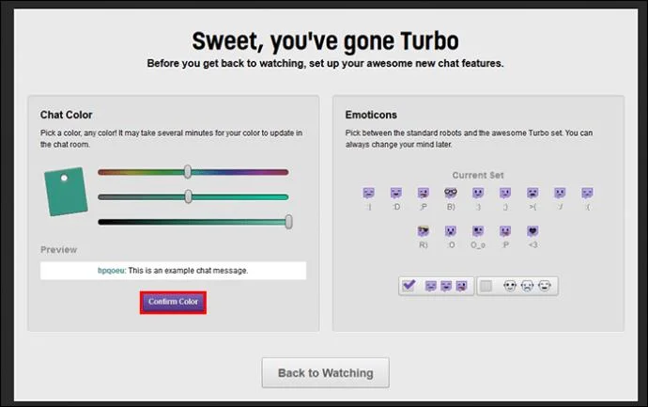The height and width of the screenshot is (407, 648).
Task: Click the :| neutral robot emoticon
Action: (369, 193)
